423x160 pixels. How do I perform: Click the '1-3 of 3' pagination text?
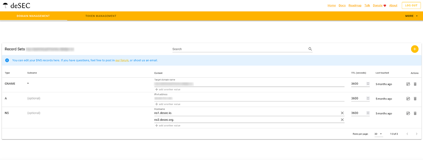pyautogui.click(x=394, y=134)
